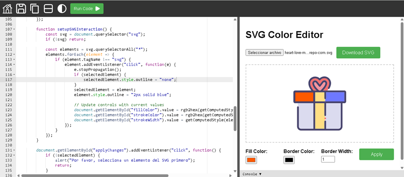Click line number 123 in gutter
Screen dimensions: 404x177
[9, 110]
